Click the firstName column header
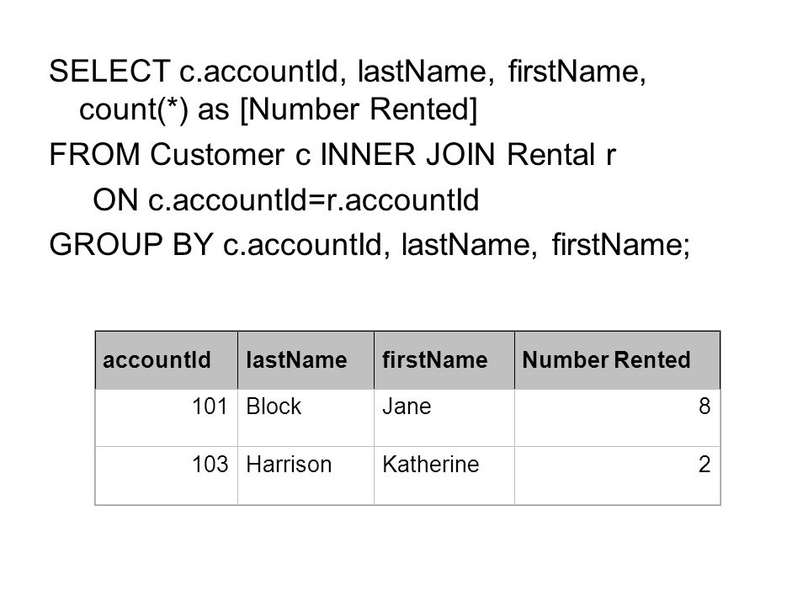808x606 pixels. pyautogui.click(x=444, y=360)
